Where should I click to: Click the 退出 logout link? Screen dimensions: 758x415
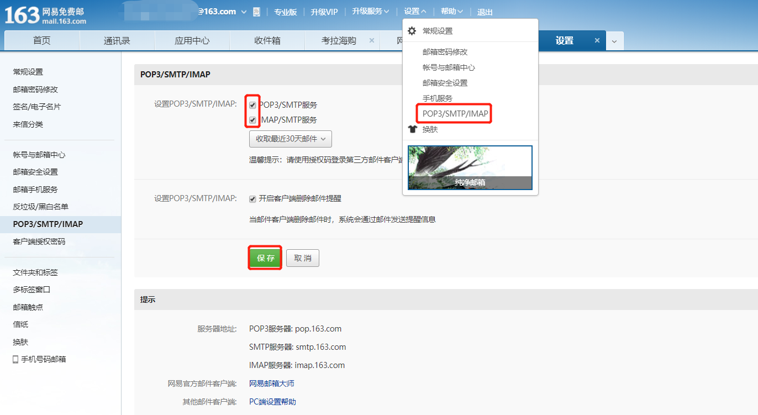[485, 12]
